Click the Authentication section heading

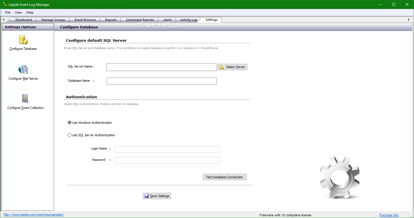(x=81, y=97)
